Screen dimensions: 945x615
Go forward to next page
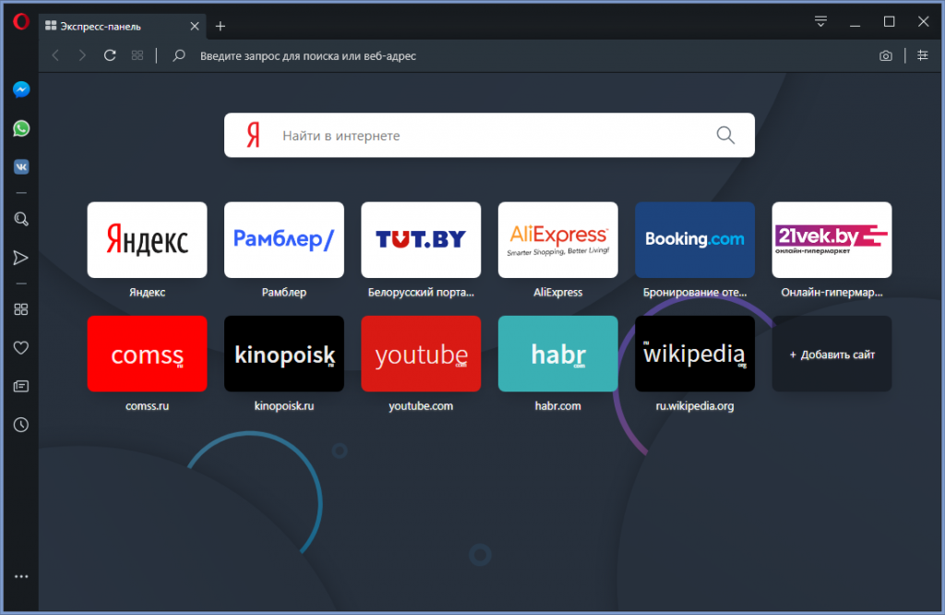(x=82, y=55)
